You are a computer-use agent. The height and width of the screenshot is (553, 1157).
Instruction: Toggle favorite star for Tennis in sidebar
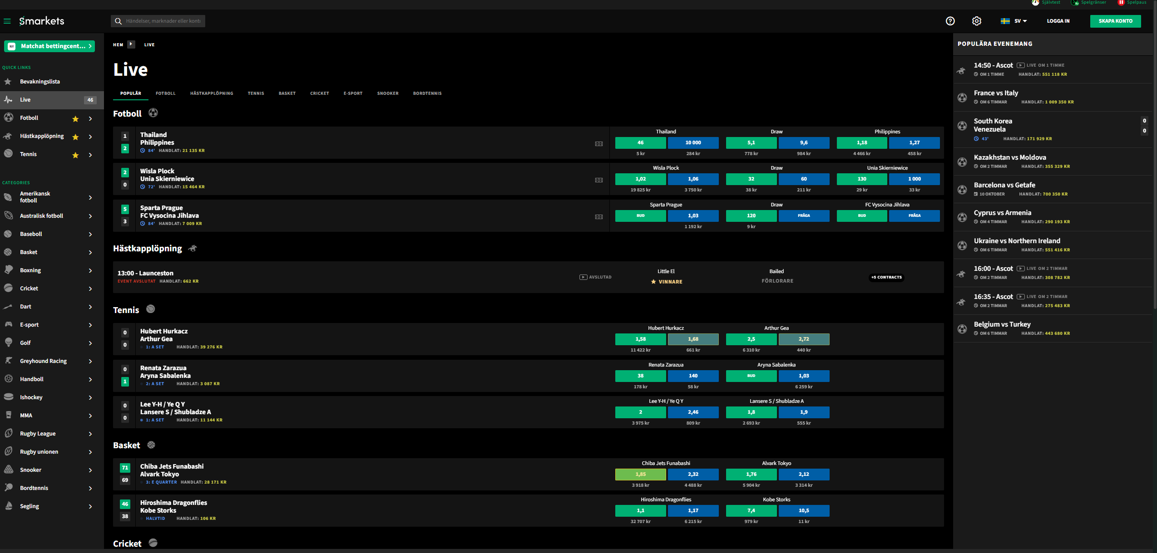point(75,155)
